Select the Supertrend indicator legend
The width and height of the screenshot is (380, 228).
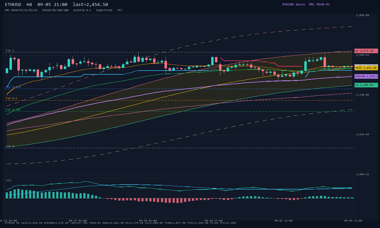pyautogui.click(x=104, y=10)
